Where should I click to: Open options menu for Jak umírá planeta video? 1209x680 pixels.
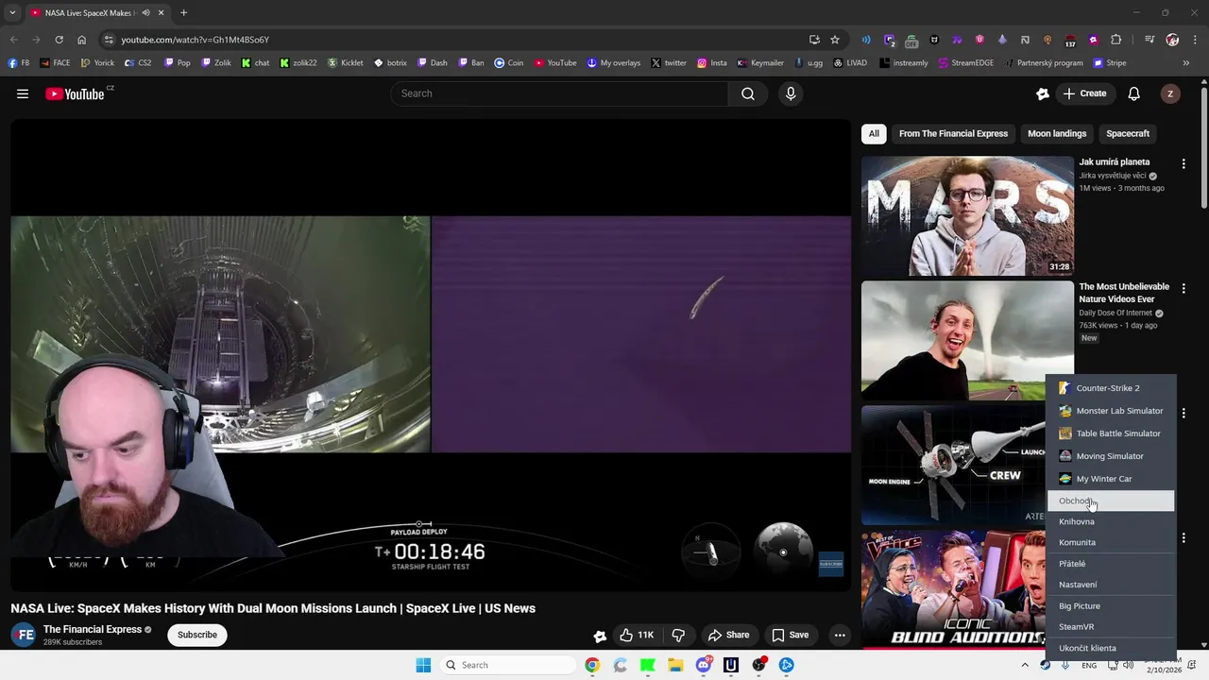coord(1183,163)
